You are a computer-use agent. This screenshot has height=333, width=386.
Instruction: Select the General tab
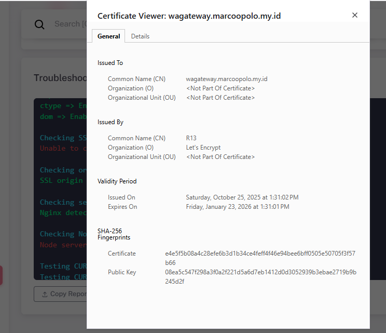click(109, 36)
